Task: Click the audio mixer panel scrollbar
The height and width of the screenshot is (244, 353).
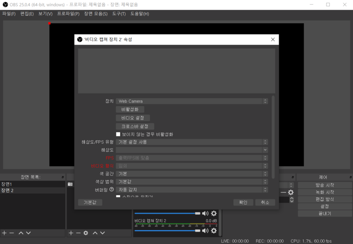Action: pyautogui.click(x=220, y=223)
